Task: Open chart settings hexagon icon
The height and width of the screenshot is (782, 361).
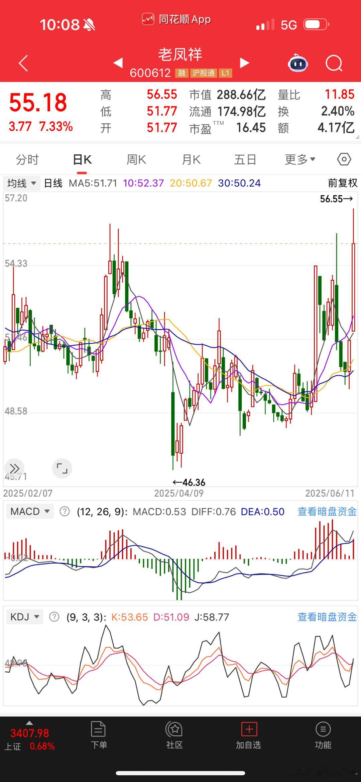Action: coord(344,159)
